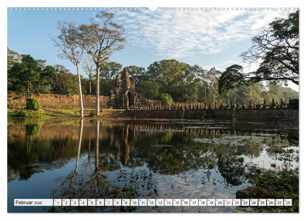Screen dimensions: 306x220
Task: Click the calendar hanging hole at top
Action: (x=153, y=9)
